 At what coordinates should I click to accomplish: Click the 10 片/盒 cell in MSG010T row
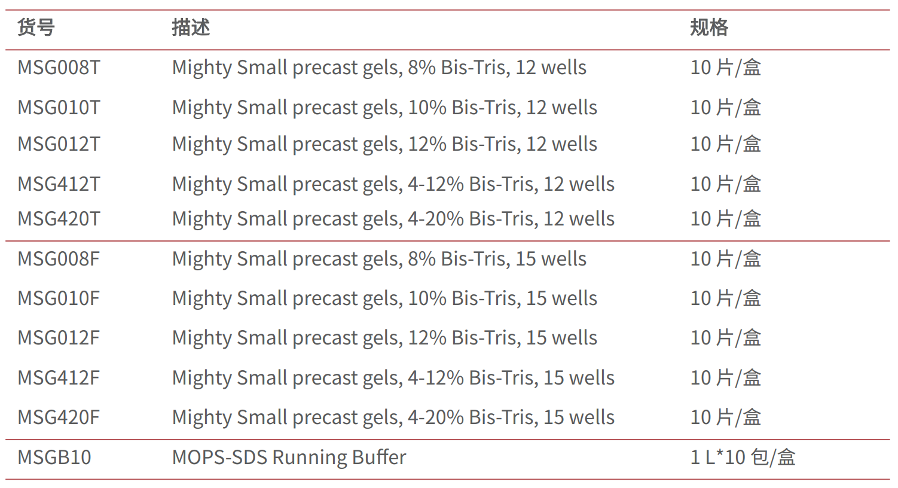725,108
